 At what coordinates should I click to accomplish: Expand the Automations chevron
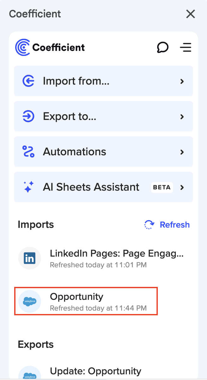click(x=182, y=152)
